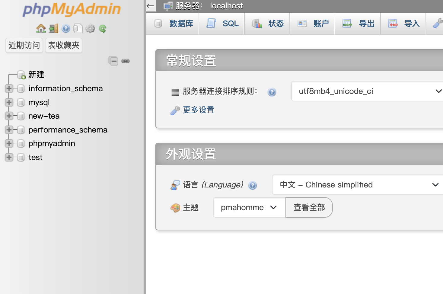Click the language person icon

175,185
